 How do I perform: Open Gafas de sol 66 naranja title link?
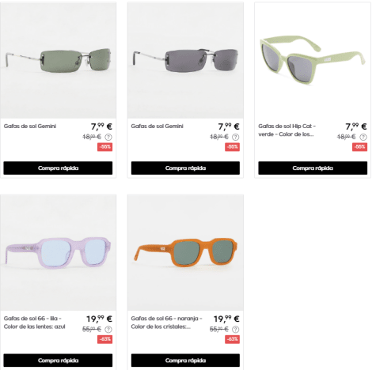pyautogui.click(x=167, y=323)
